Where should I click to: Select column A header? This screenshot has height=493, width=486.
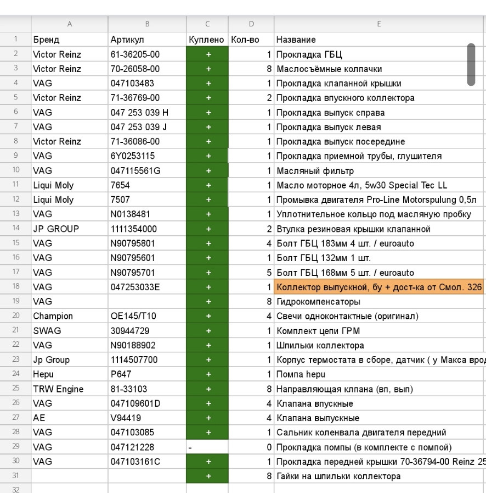[x=70, y=24]
